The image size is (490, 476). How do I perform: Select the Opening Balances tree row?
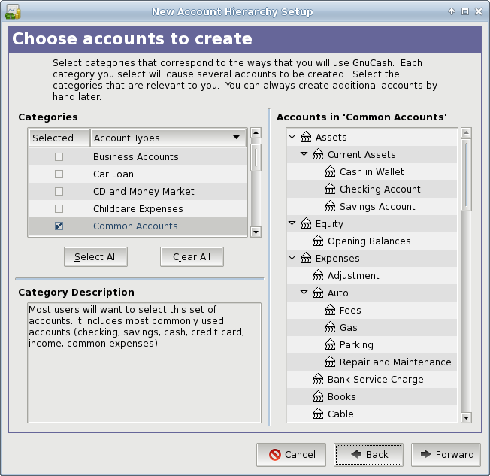click(x=372, y=241)
